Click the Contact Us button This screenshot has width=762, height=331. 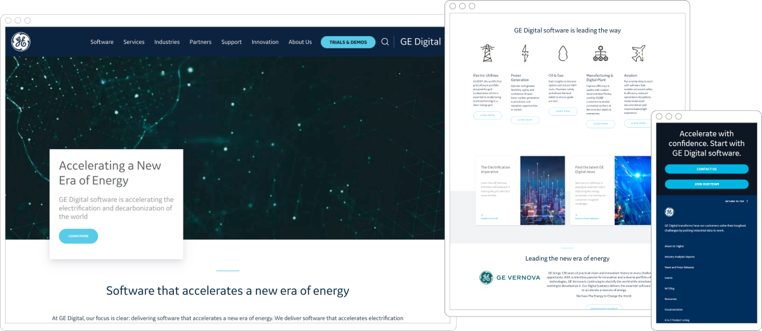point(706,169)
